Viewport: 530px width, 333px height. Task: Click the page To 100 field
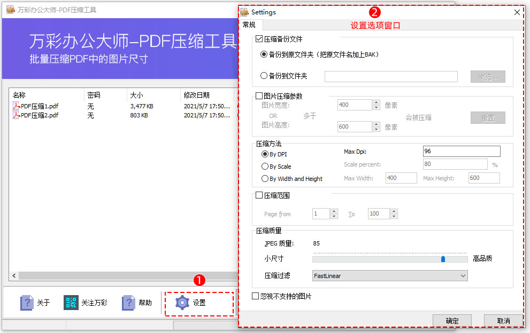[379, 213]
